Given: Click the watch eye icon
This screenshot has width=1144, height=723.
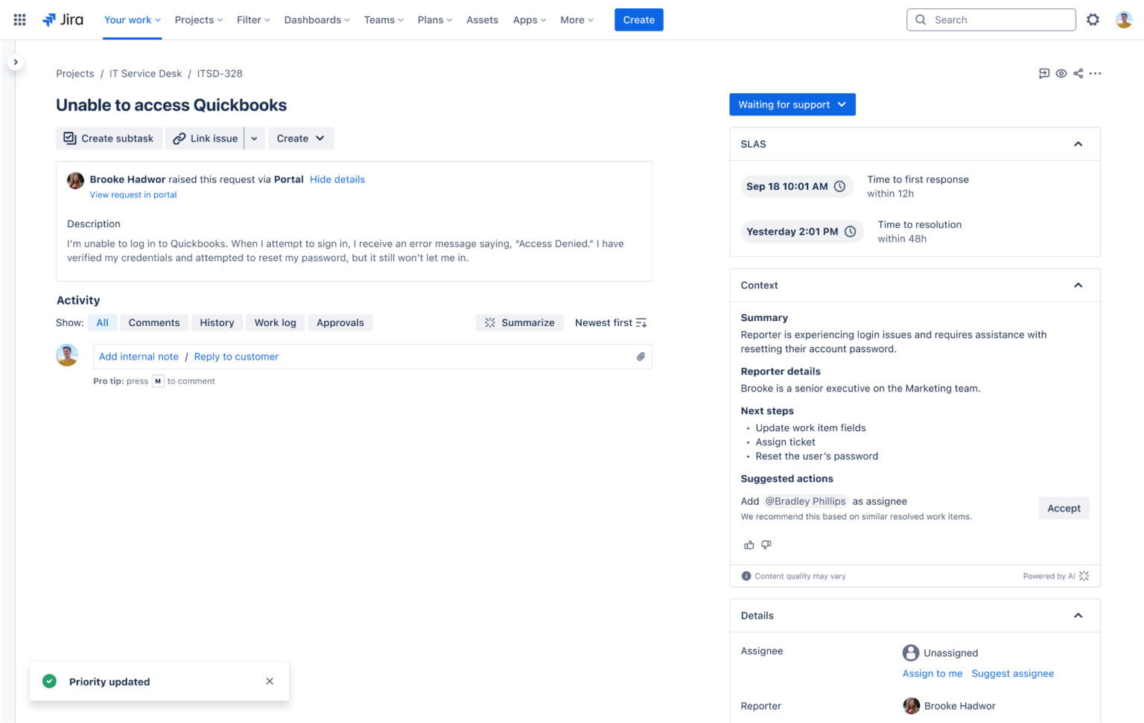Looking at the screenshot, I should [1061, 74].
